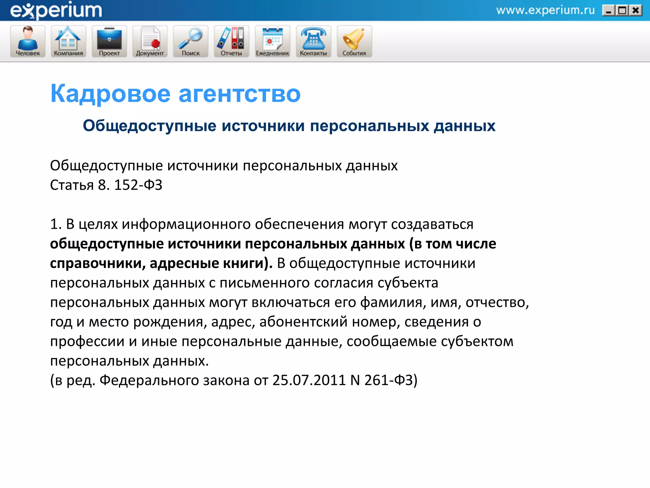
Task: Open Контакты telephone icon
Action: (x=314, y=41)
